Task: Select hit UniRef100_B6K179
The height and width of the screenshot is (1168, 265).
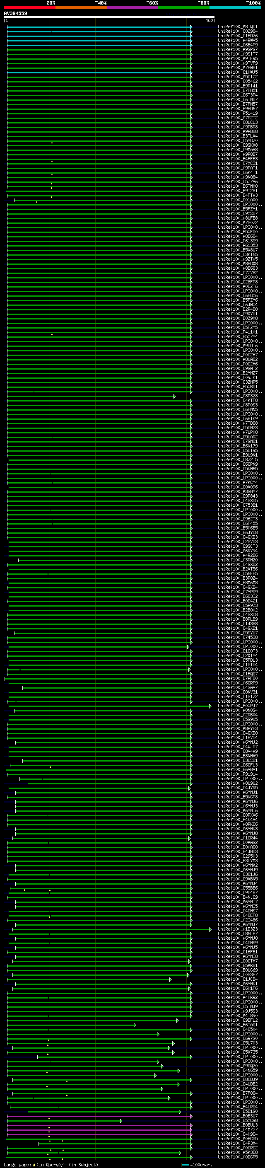Action: pyautogui.click(x=238, y=446)
